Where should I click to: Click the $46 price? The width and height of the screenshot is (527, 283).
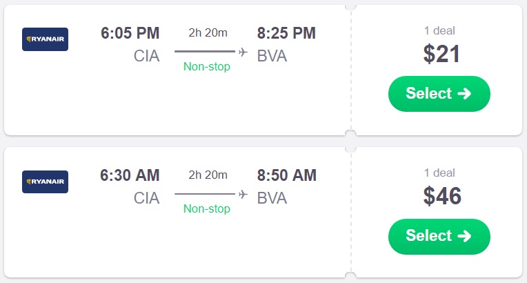tap(442, 197)
